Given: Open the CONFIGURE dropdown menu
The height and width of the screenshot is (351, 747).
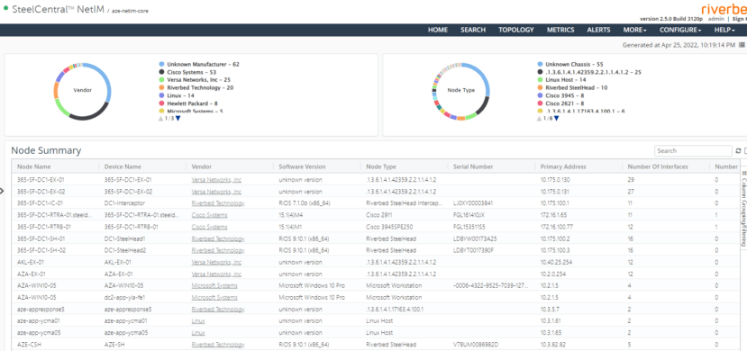Looking at the screenshot, I should point(680,30).
